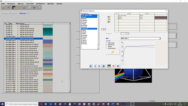Image resolution: width=188 pixels, height=106 pixels.
Task: Jump to last sample with double-right arrow
Action: coord(104,66)
